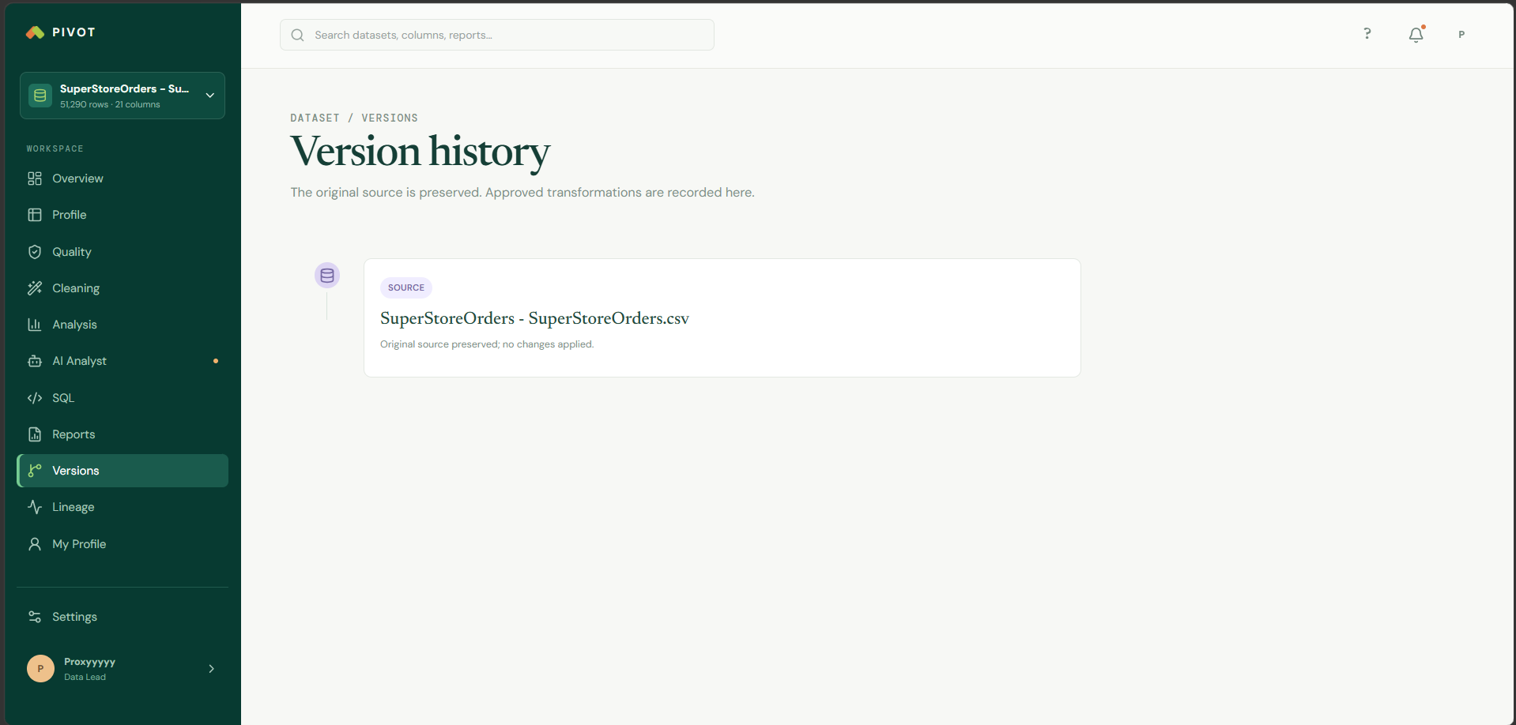1516x725 pixels.
Task: Select the SuperStoreOrders.csv source version card
Action: pyautogui.click(x=722, y=317)
